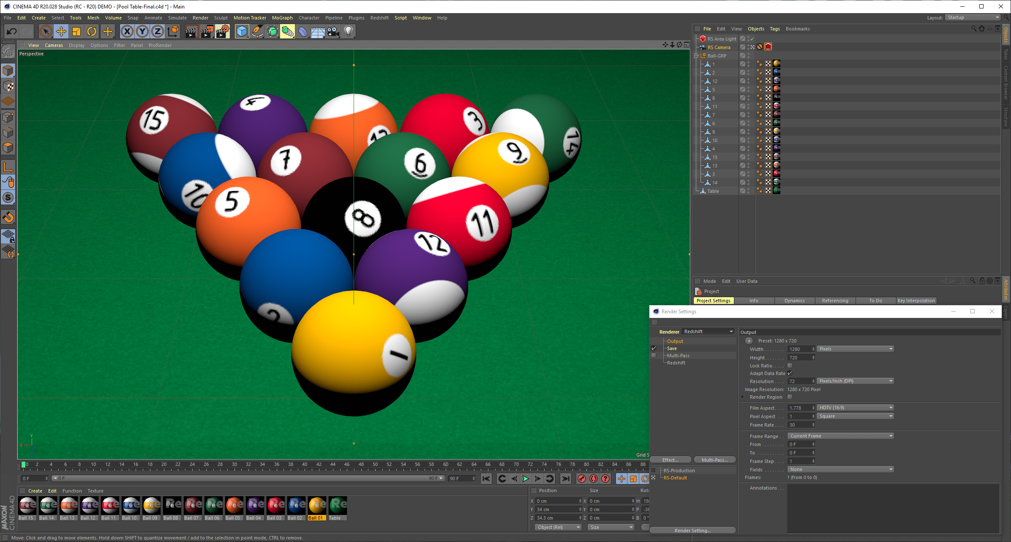
Task: Switch to the Dynamics tab
Action: point(794,301)
